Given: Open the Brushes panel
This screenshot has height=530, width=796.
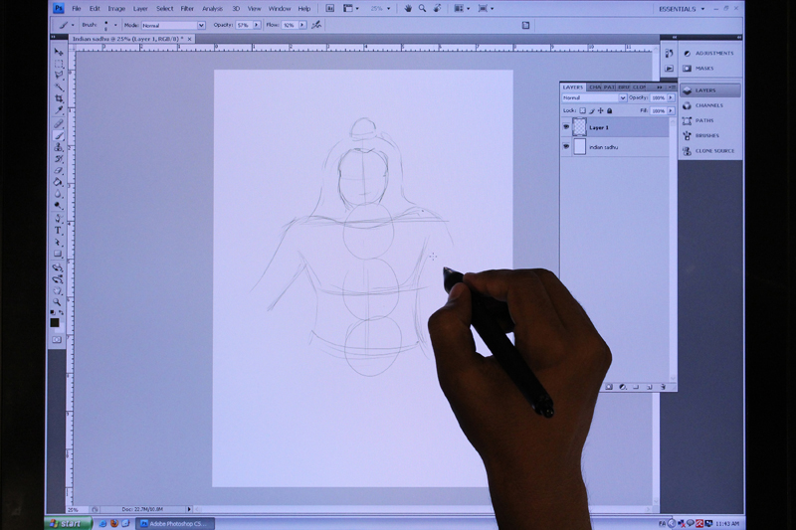Looking at the screenshot, I should tap(706, 136).
